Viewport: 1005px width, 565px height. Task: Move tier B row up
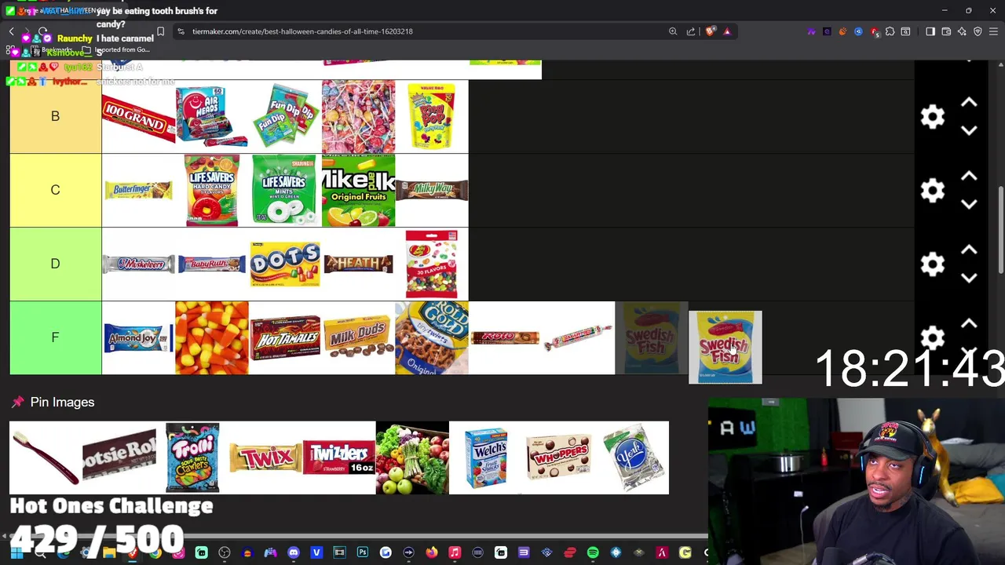[969, 103]
